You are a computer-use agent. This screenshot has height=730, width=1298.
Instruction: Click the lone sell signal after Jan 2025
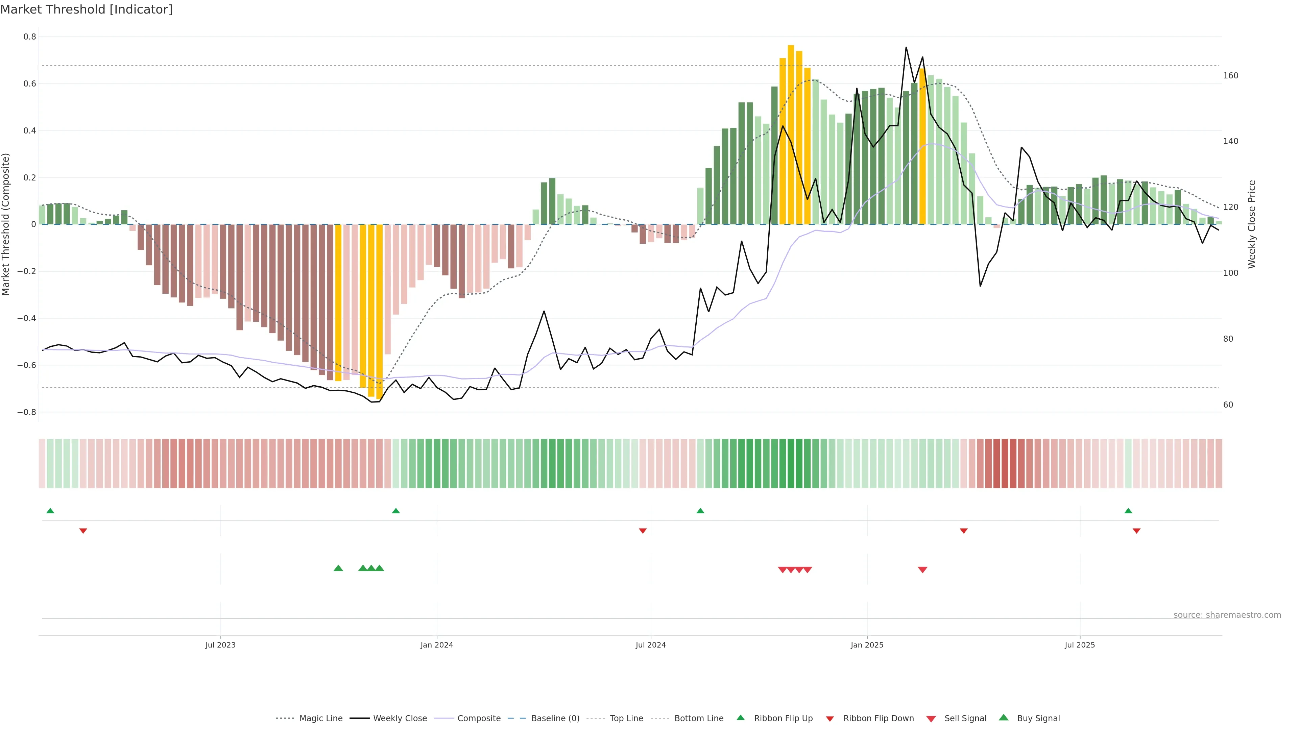922,570
